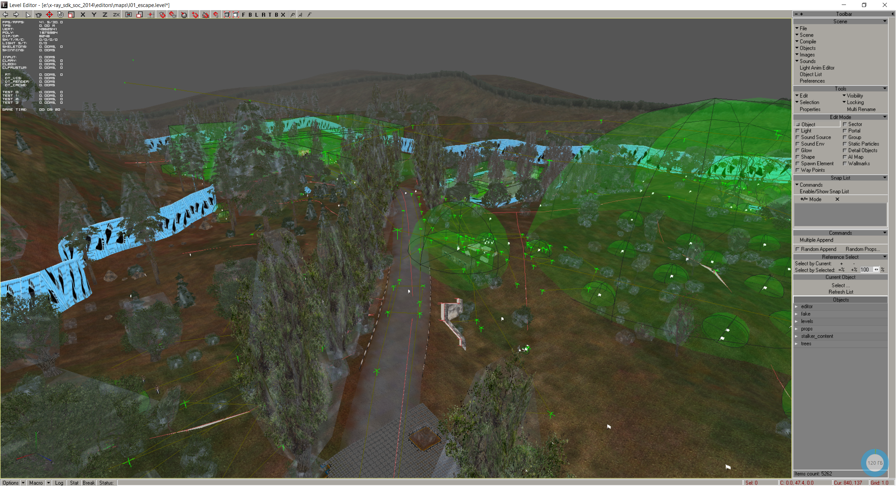Open the Light Anim Editor
The width and height of the screenshot is (896, 486).
coord(817,68)
